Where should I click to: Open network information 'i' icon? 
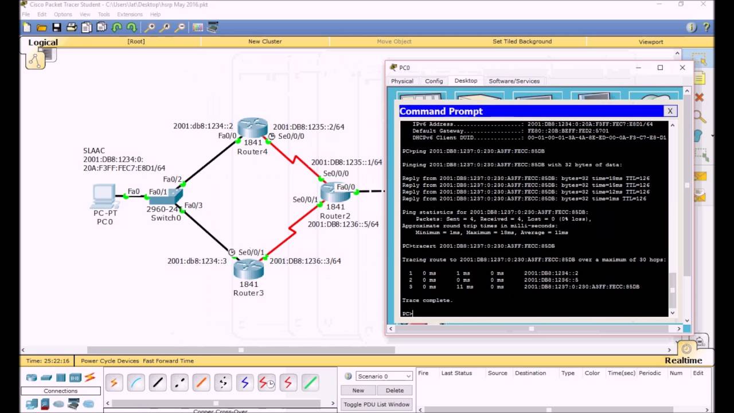(692, 27)
